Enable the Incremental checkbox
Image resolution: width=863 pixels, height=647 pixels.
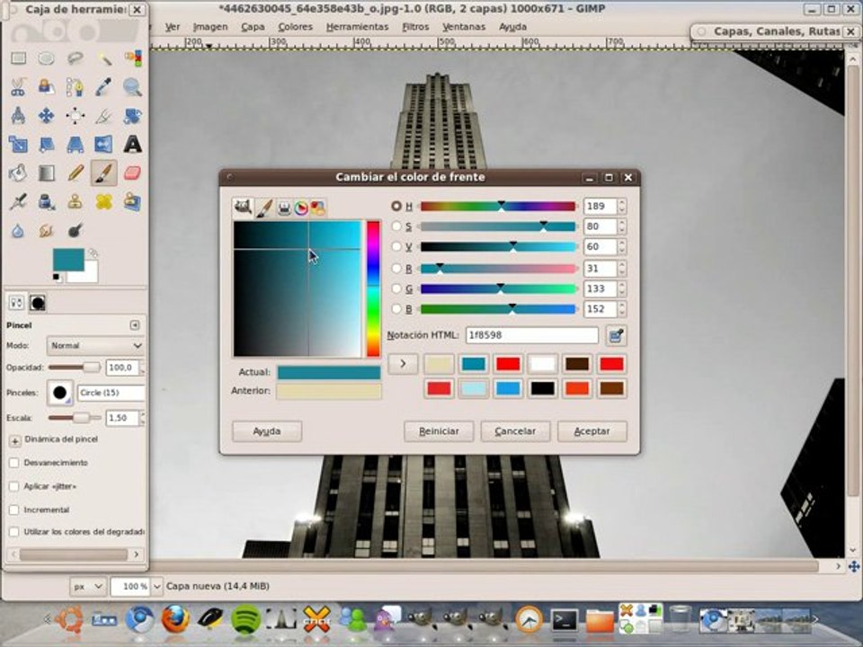click(14, 510)
